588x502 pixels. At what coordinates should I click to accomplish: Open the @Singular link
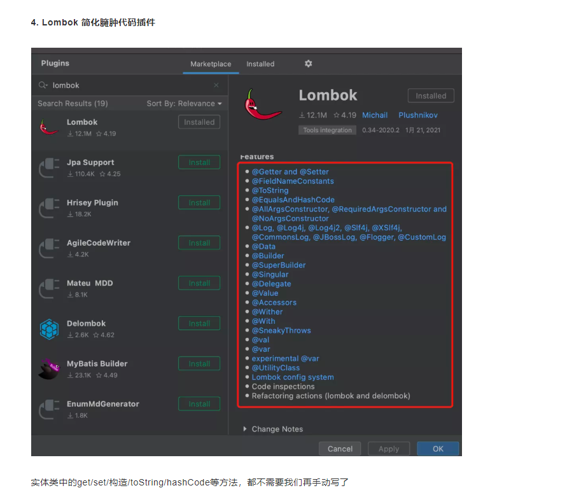pos(270,274)
